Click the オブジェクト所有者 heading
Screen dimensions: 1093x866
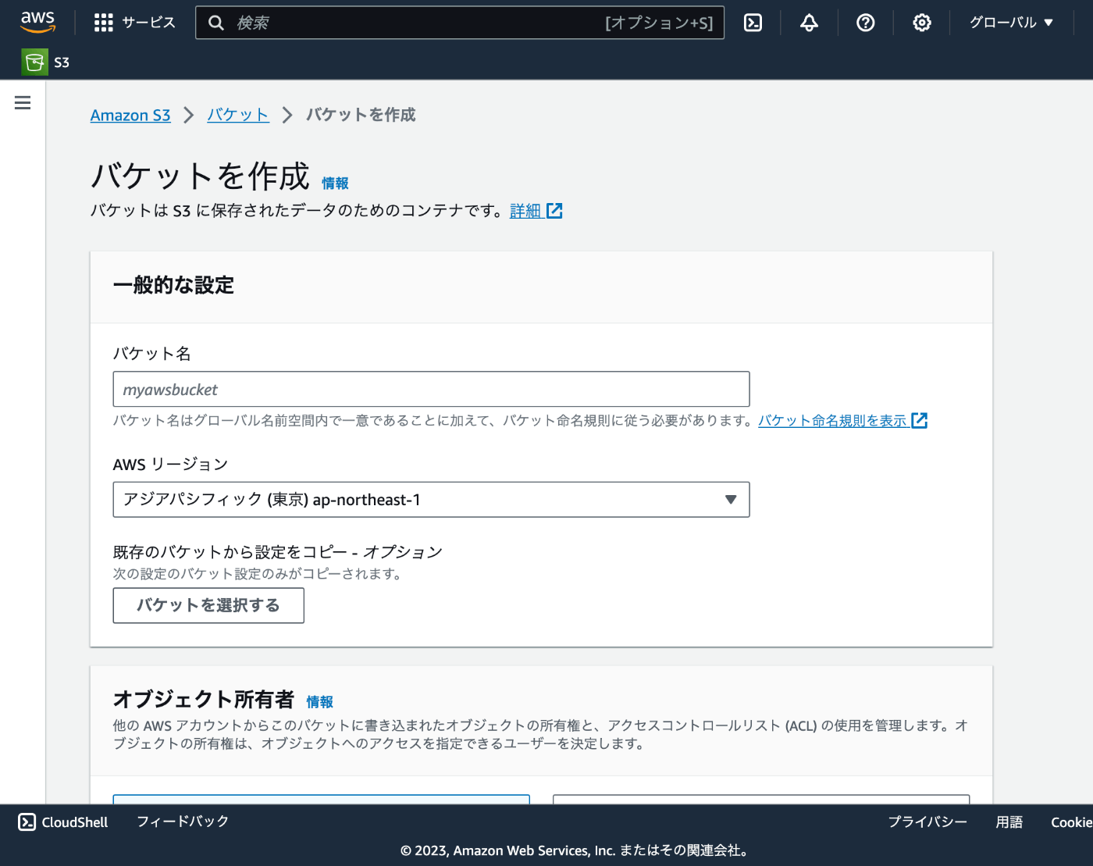click(x=204, y=699)
